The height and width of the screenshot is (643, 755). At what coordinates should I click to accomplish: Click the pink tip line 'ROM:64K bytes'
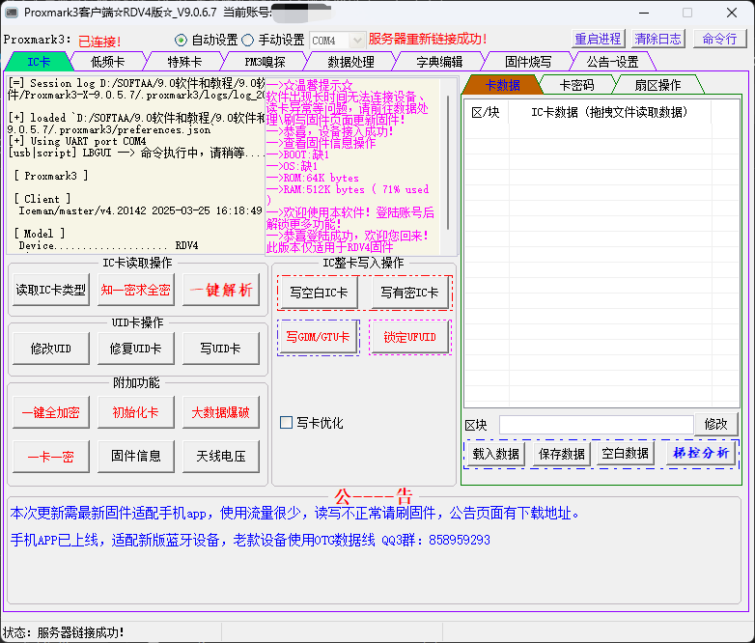point(313,178)
